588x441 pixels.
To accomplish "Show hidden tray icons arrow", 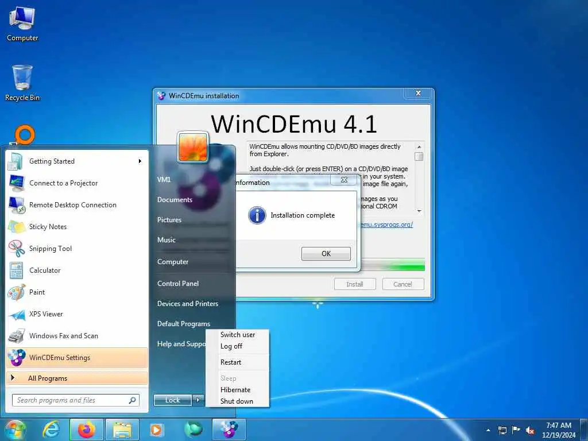I will pos(488,431).
